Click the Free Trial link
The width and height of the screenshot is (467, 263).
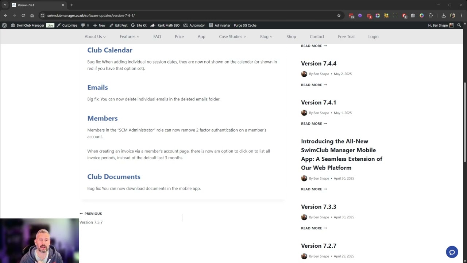[346, 37]
